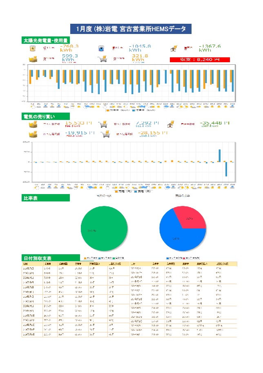Viewport: 263px width, 373px height.
Task: Click the tall blue bar in the buy/sell chart
Action: pos(220,156)
